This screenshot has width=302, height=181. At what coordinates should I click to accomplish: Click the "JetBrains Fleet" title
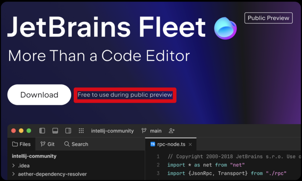(106, 27)
